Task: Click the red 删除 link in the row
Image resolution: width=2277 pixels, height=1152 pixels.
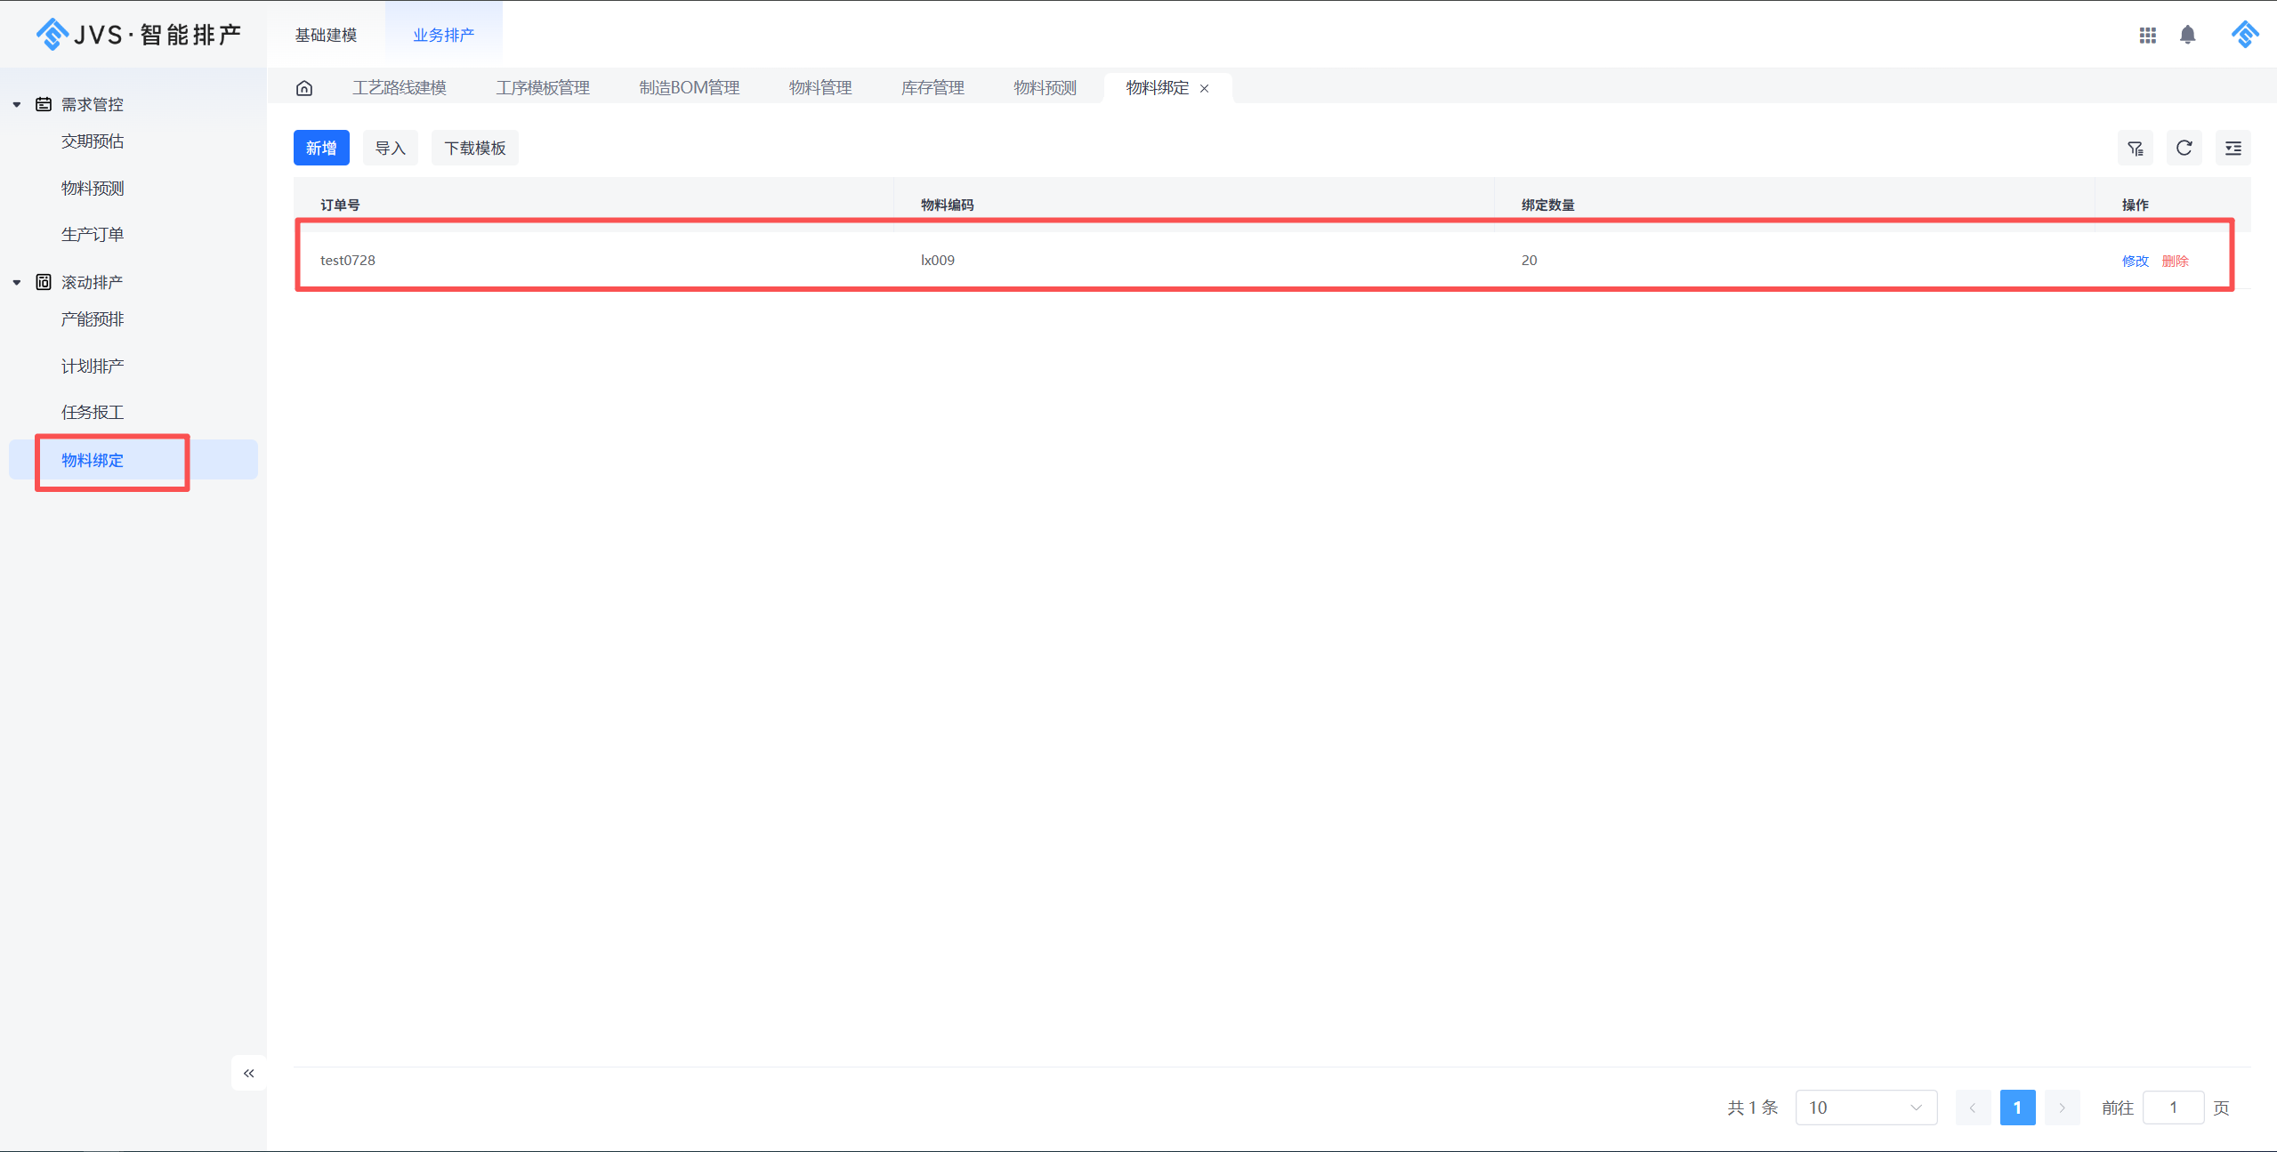Action: [x=2175, y=261]
